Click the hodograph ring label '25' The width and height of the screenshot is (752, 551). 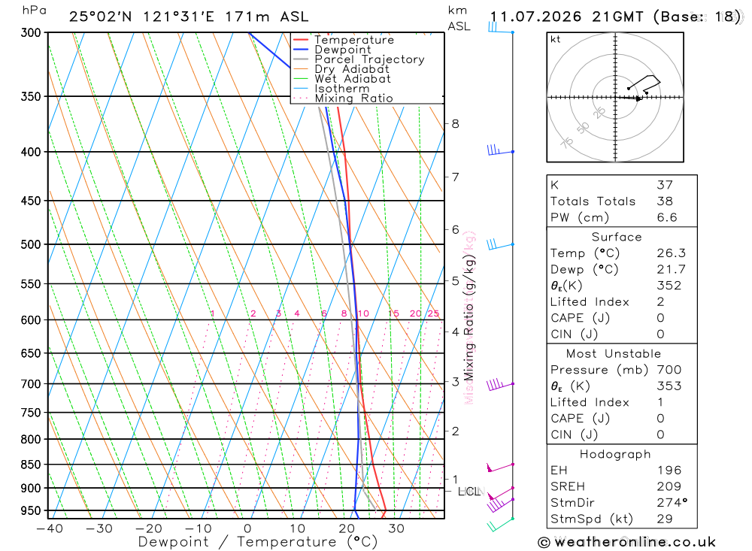tap(599, 114)
